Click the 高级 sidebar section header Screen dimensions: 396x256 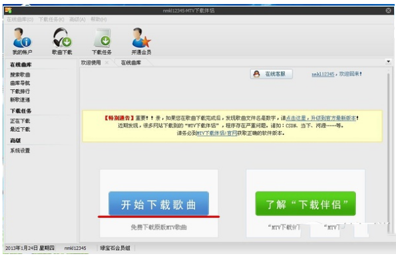pos(15,140)
